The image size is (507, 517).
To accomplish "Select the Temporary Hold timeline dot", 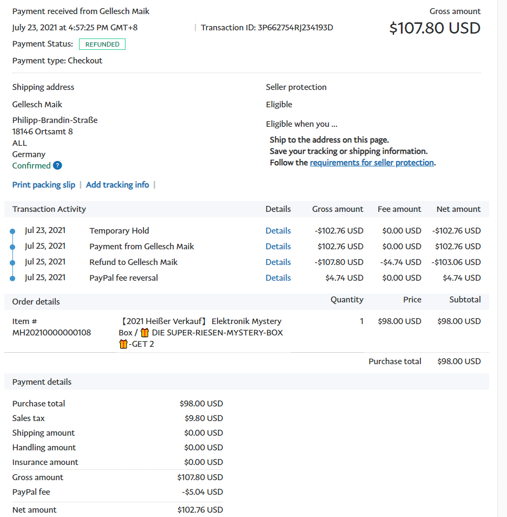I will (12, 231).
